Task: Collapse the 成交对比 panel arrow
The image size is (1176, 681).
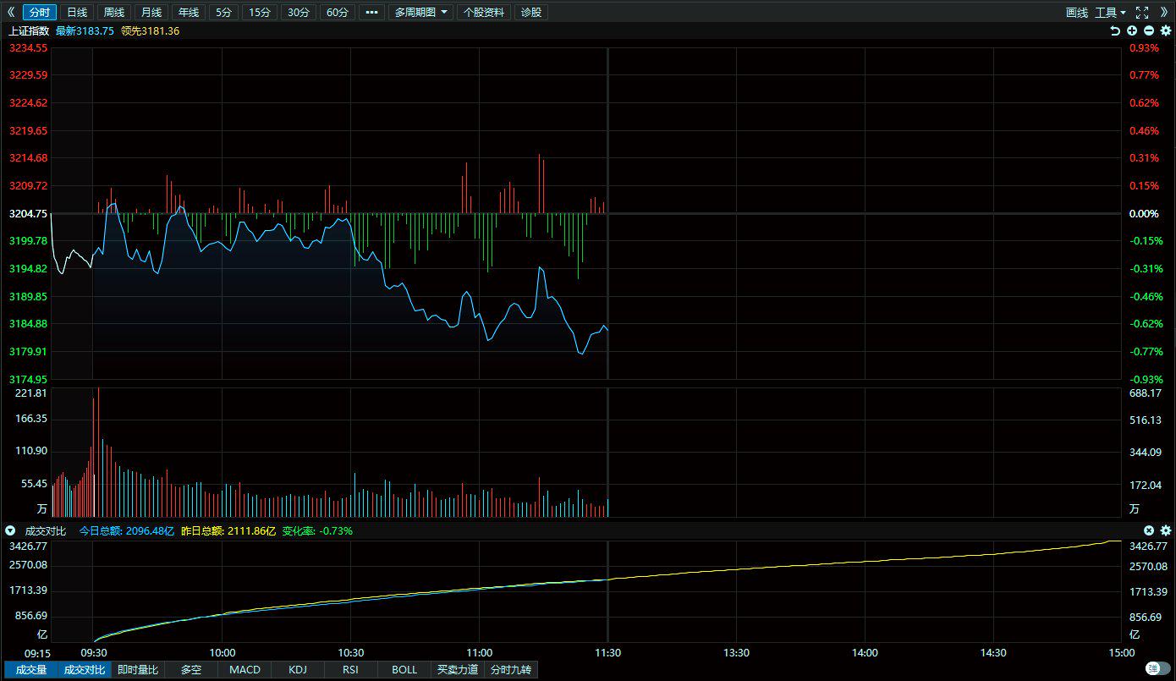Action: 10,530
